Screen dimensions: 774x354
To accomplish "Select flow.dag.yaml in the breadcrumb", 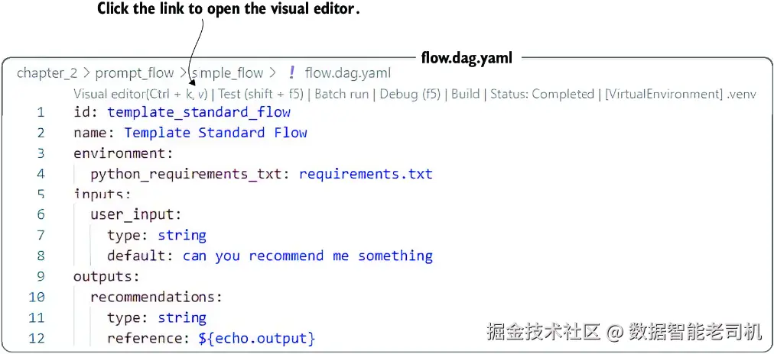I will (x=347, y=73).
